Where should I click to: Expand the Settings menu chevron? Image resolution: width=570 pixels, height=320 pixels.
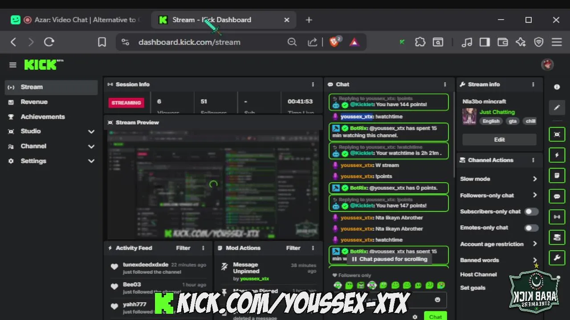coord(91,161)
